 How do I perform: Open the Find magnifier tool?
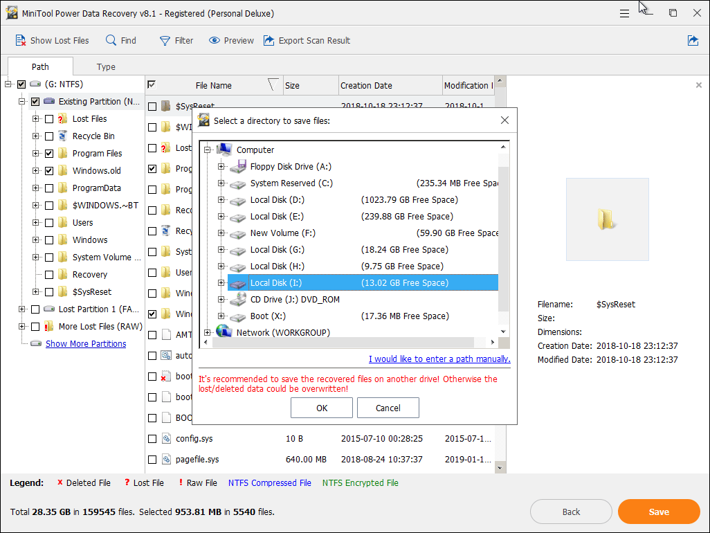tap(111, 40)
